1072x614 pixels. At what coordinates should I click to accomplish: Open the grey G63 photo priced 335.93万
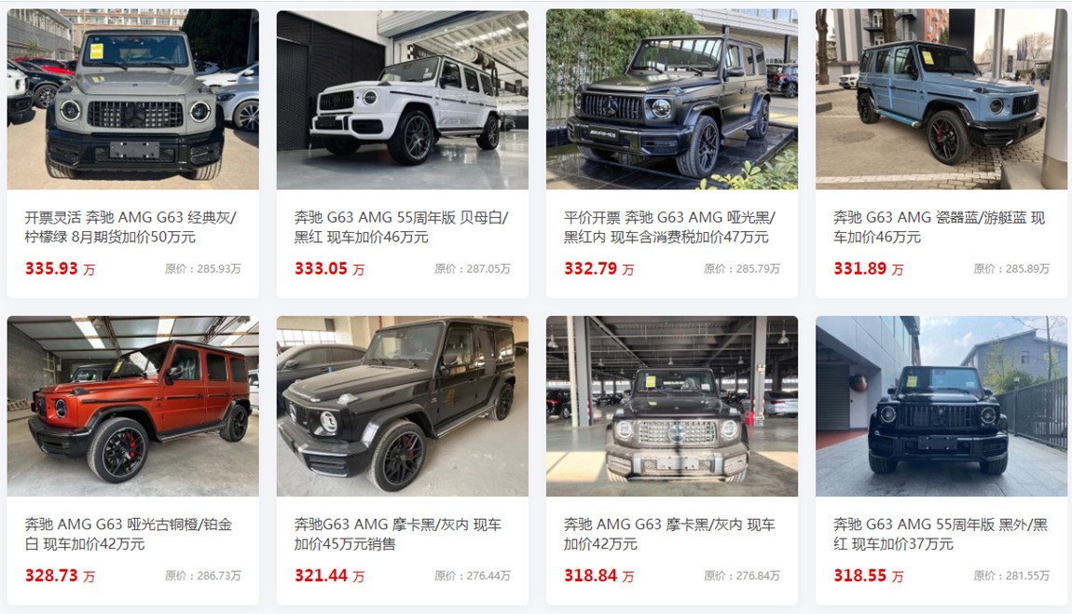pos(132,99)
